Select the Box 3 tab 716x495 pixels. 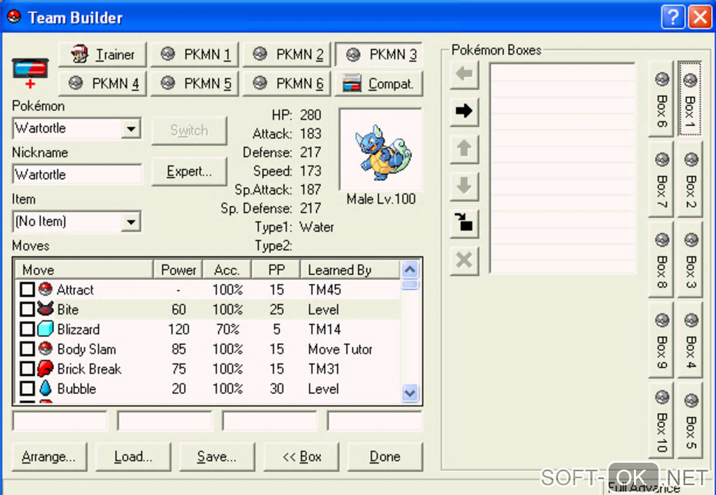[690, 260]
